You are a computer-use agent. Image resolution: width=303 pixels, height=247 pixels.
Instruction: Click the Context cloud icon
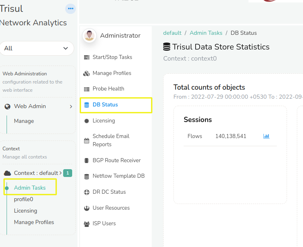pos(7,173)
